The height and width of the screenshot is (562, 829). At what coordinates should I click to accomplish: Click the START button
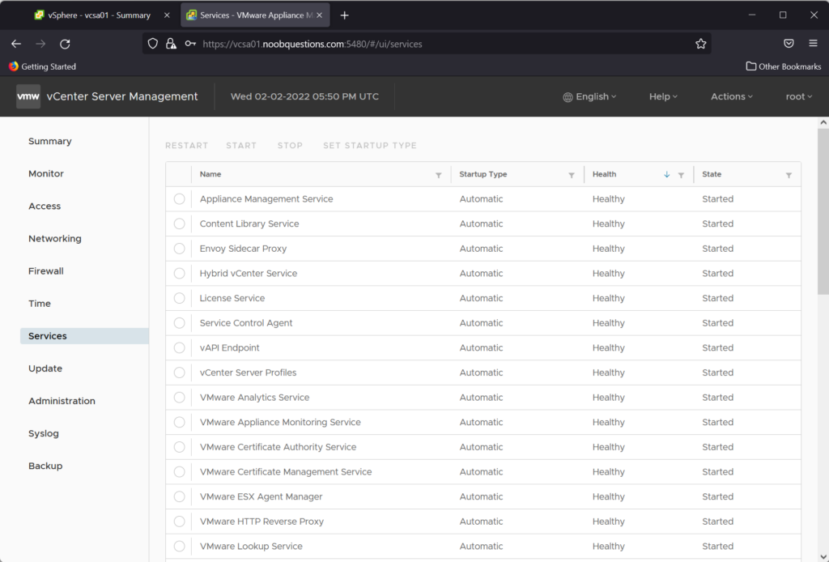coord(241,146)
